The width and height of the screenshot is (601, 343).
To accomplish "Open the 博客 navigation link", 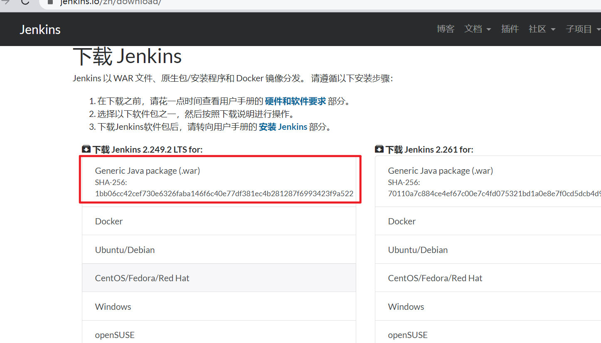I will click(x=446, y=29).
